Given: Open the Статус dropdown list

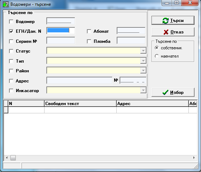Looking at the screenshot, I should tap(143, 50).
